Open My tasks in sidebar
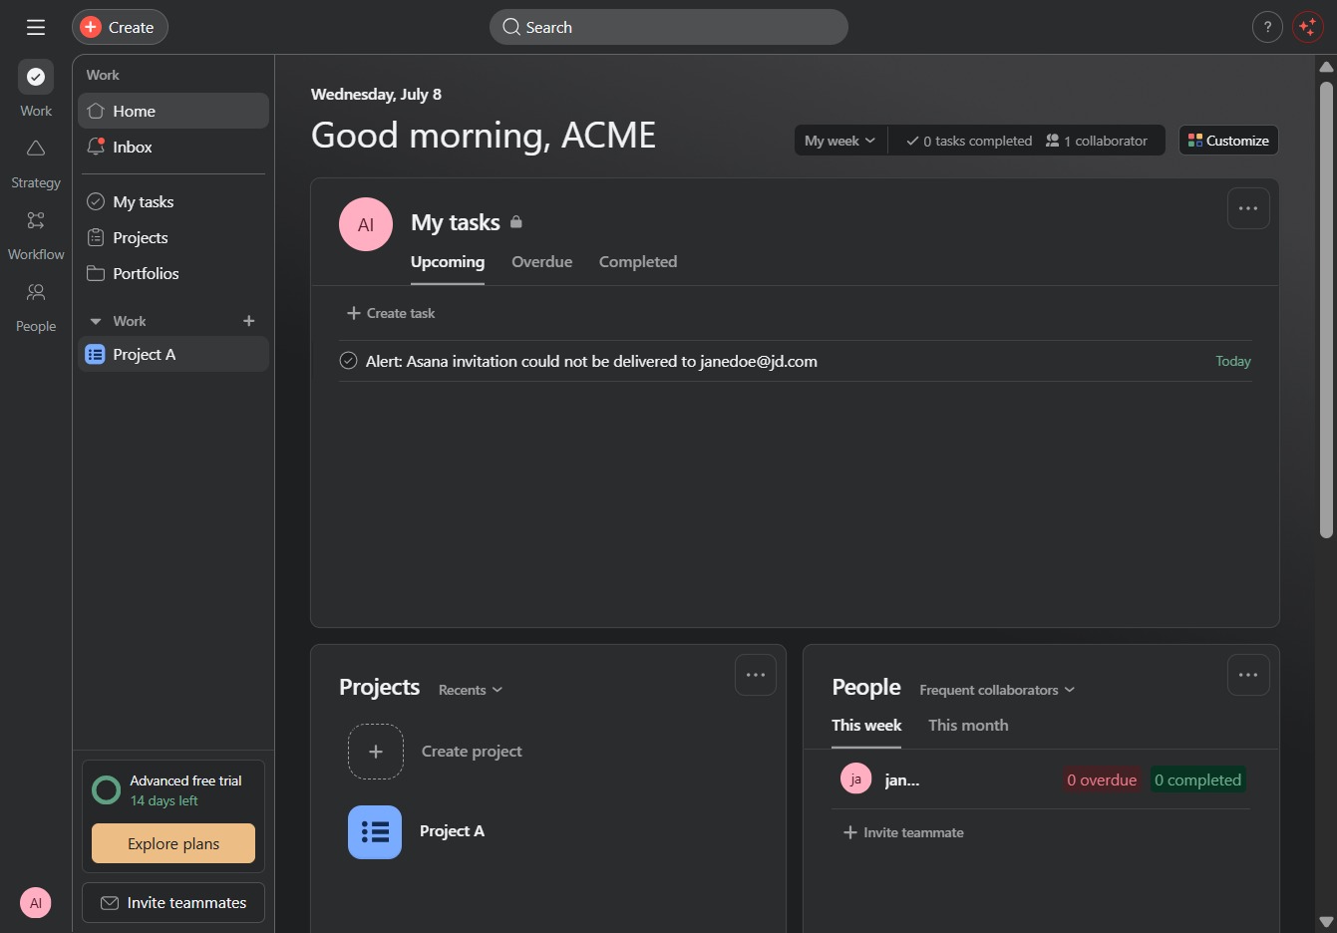 click(x=173, y=201)
